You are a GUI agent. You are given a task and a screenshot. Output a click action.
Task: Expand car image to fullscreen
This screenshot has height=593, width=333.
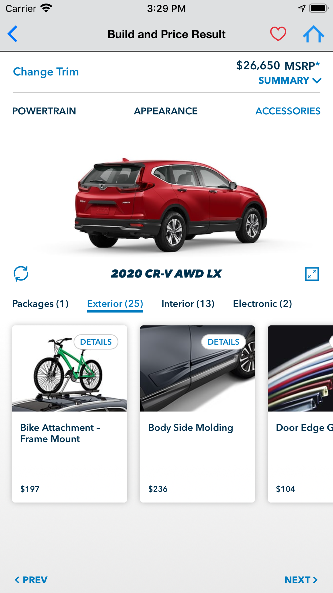tap(312, 274)
